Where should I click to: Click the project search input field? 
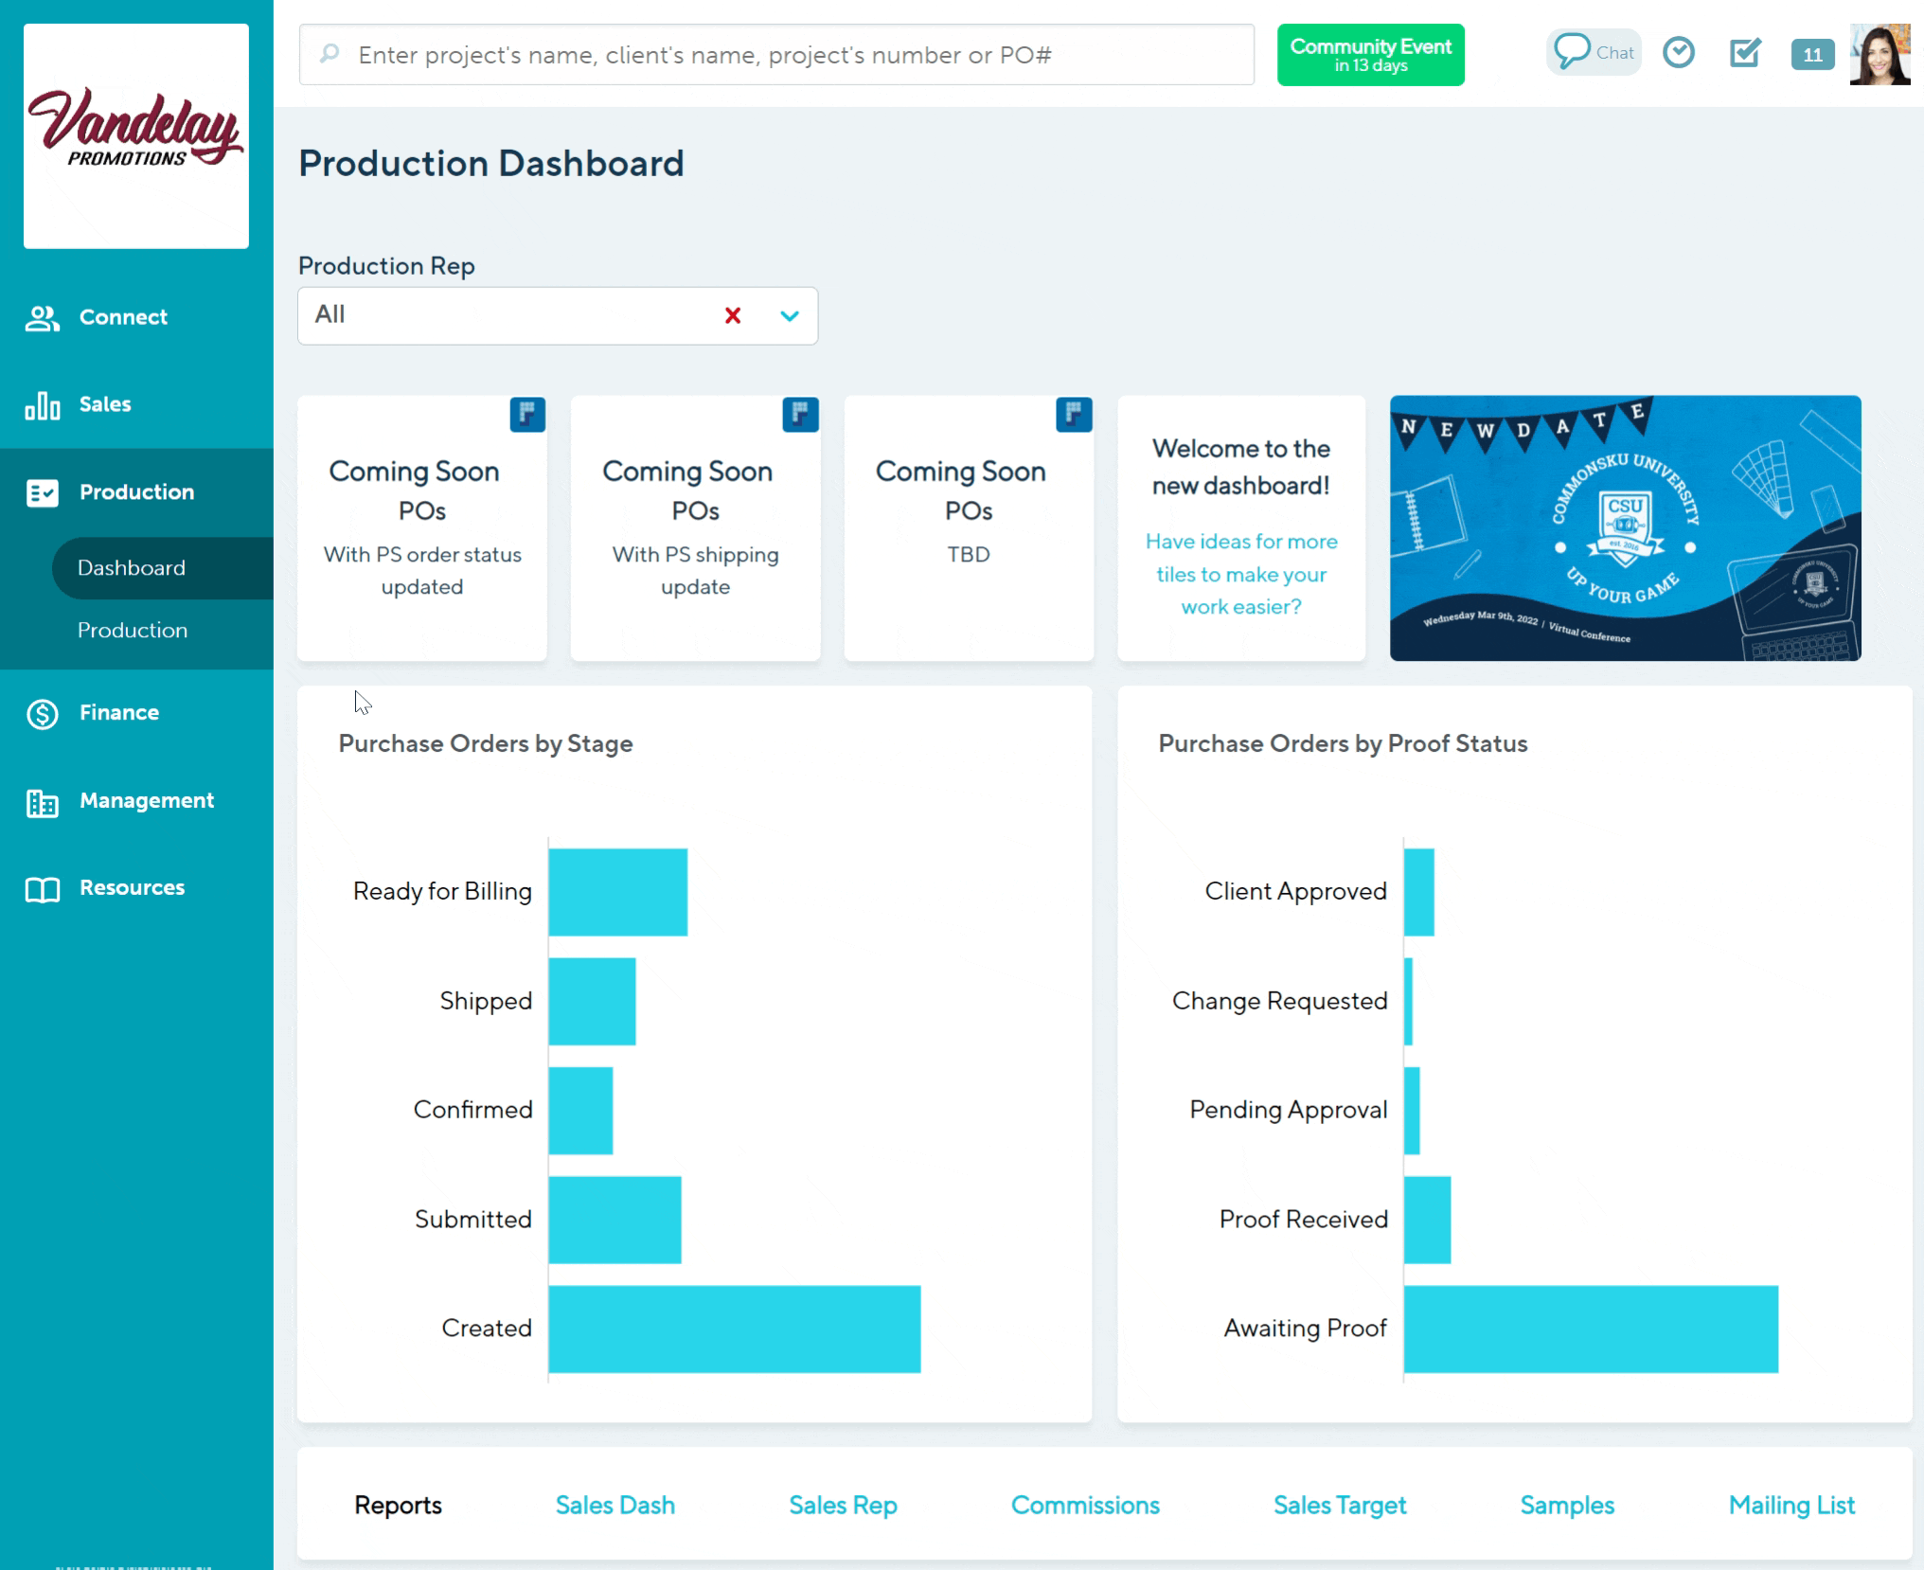click(776, 55)
